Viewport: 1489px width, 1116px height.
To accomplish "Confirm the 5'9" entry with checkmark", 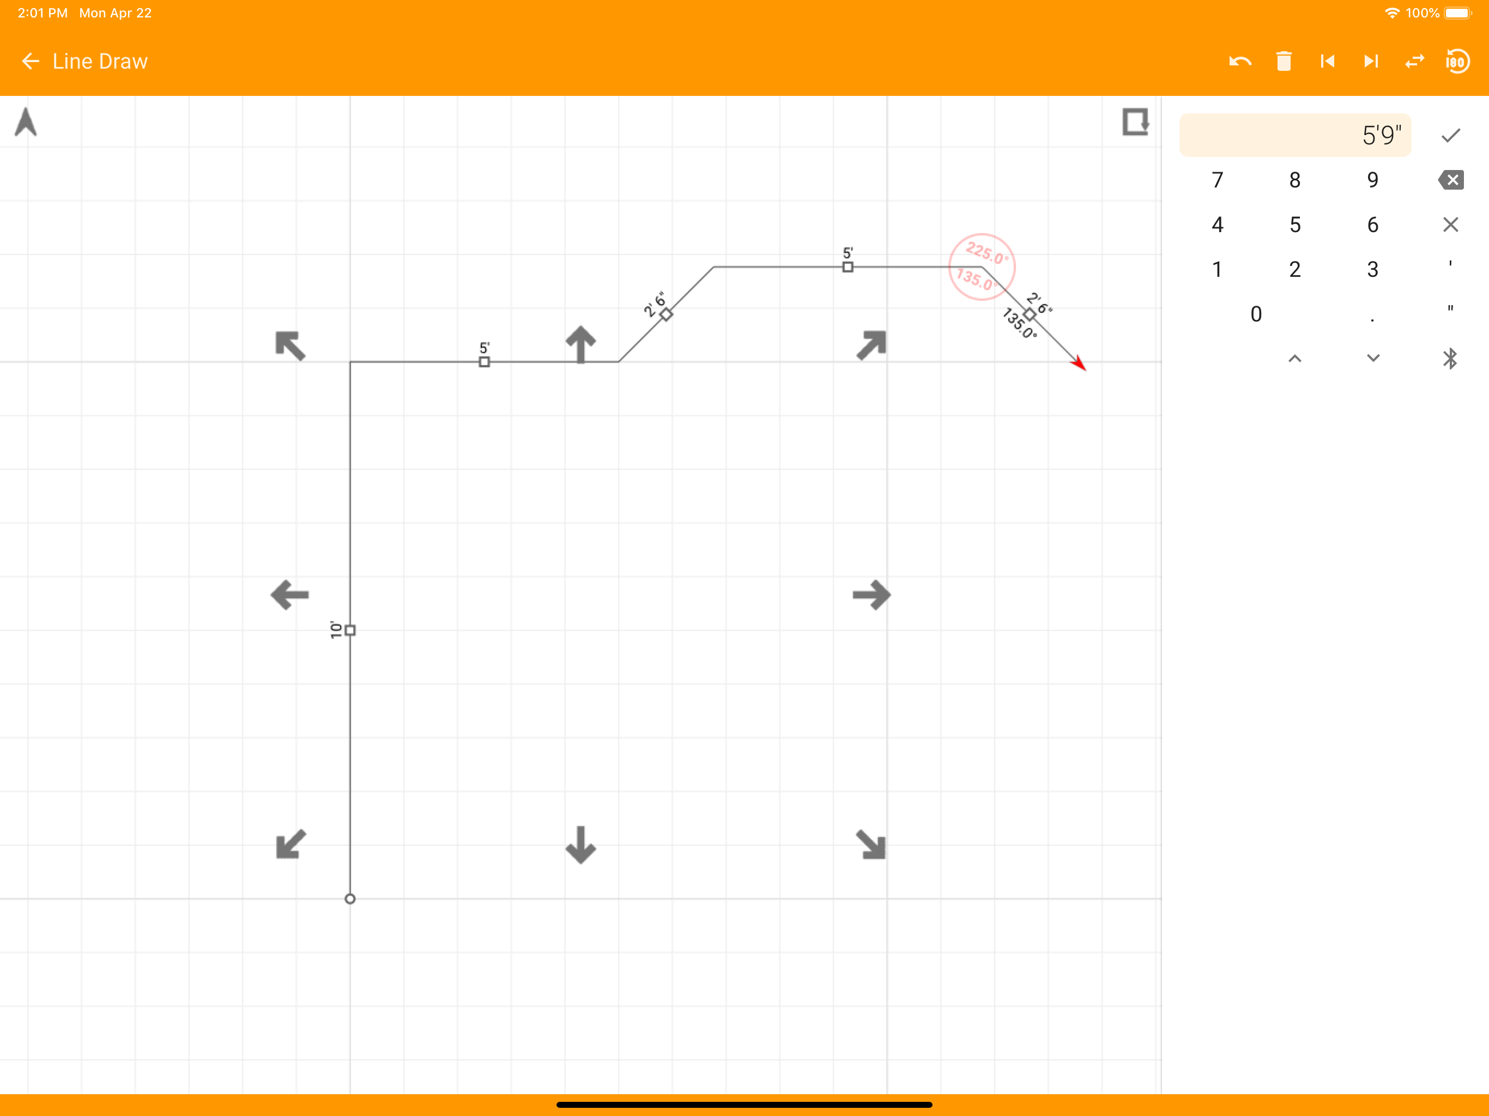I will click(1451, 135).
